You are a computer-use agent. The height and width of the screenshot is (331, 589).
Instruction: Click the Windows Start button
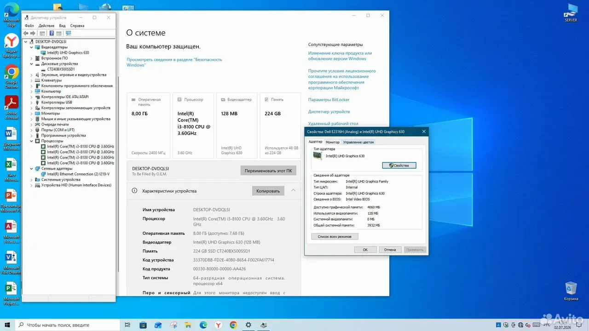tap(7, 325)
